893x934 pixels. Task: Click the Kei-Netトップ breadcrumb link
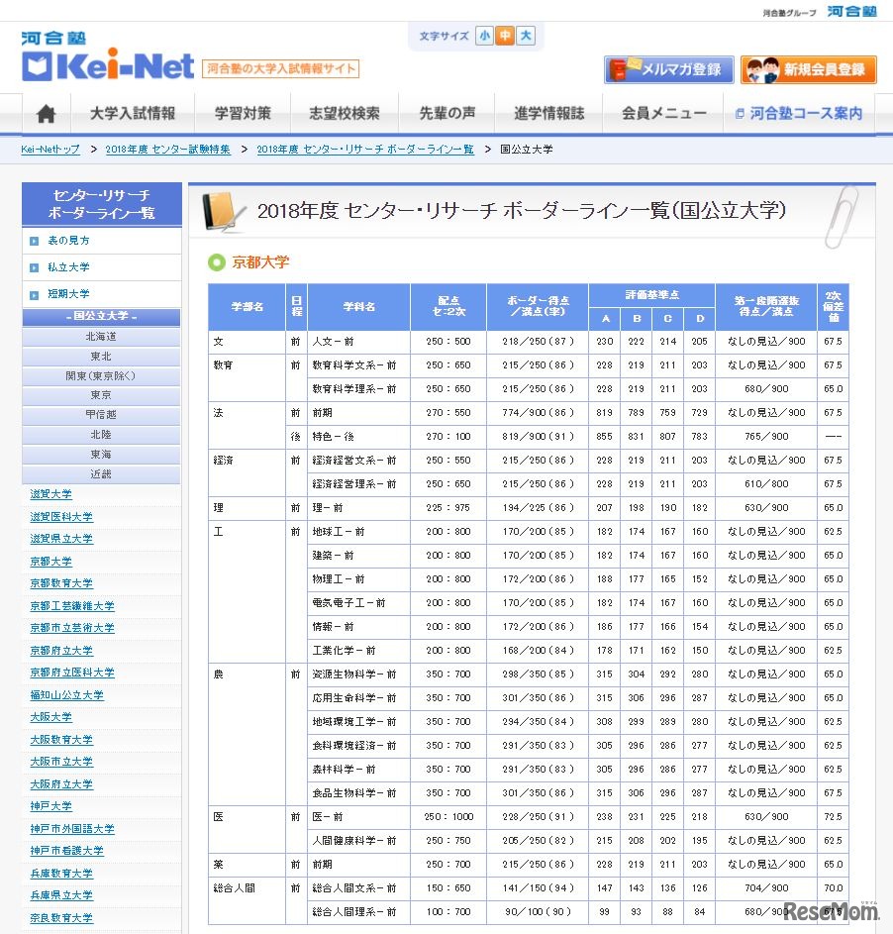[x=49, y=149]
